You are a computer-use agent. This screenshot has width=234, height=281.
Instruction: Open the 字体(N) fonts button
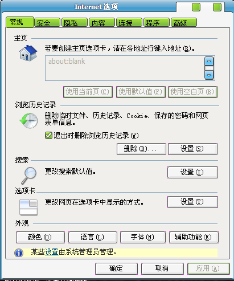pyautogui.click(x=143, y=237)
